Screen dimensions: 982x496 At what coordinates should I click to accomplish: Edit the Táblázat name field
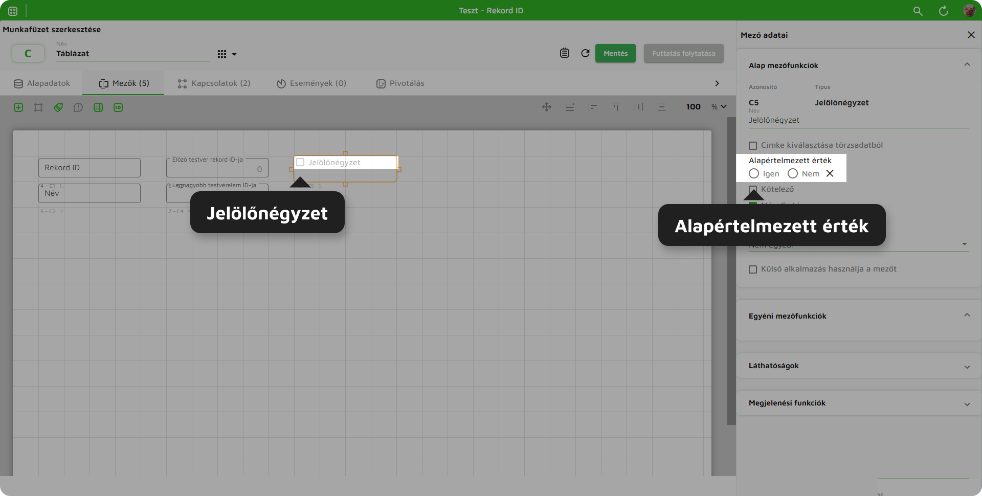[133, 54]
